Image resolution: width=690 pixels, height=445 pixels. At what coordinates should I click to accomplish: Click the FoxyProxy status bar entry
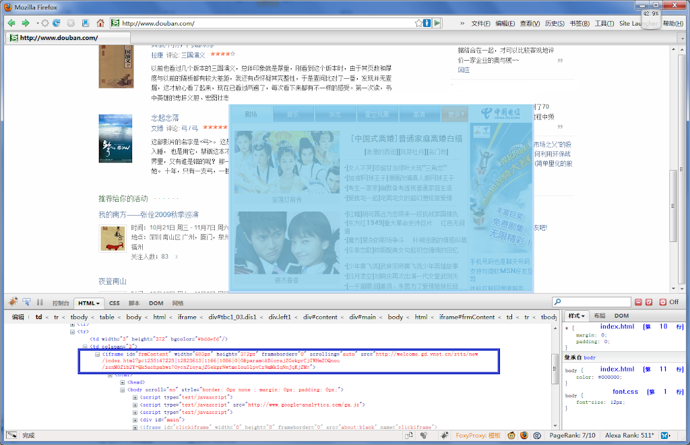pyautogui.click(x=478, y=436)
